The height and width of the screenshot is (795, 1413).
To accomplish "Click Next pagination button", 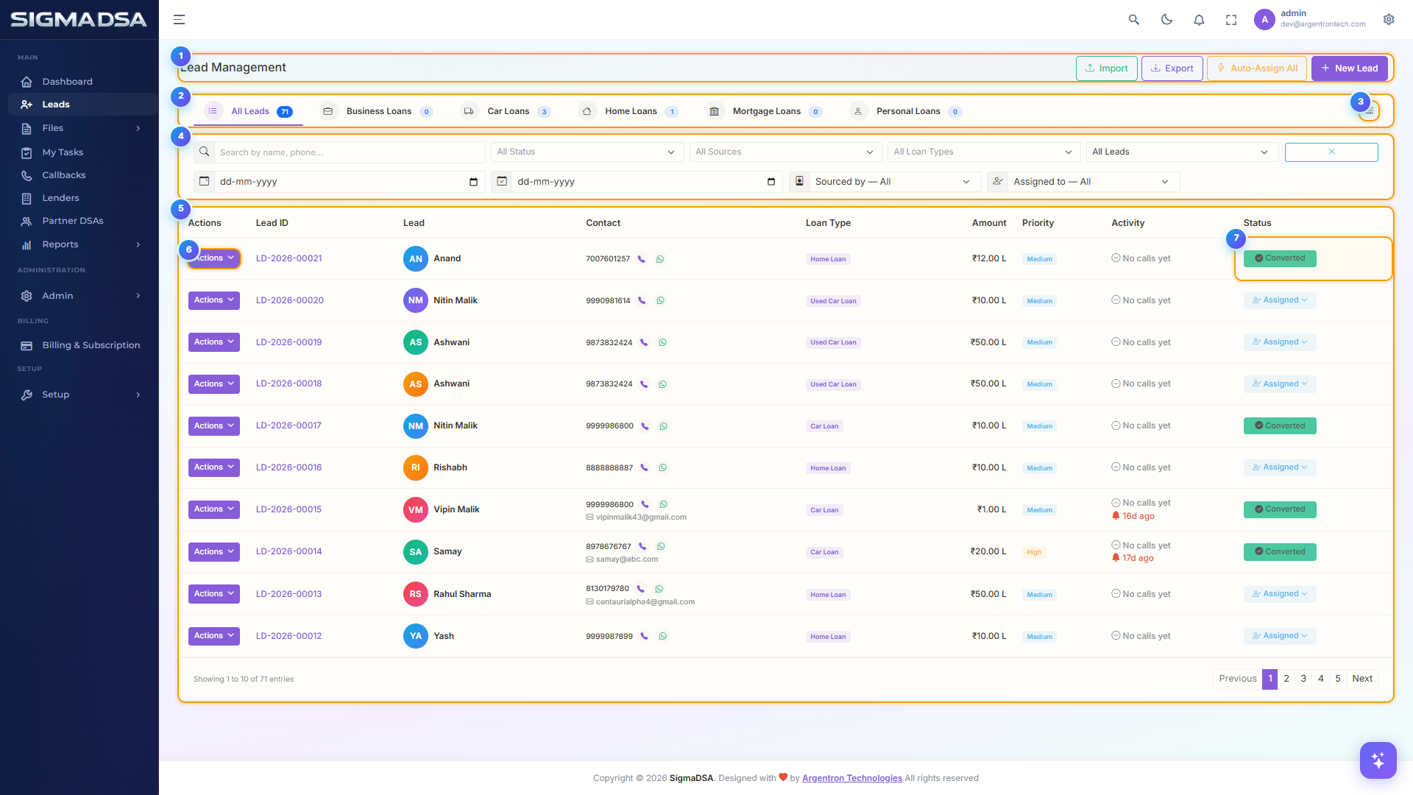I will click(1361, 679).
